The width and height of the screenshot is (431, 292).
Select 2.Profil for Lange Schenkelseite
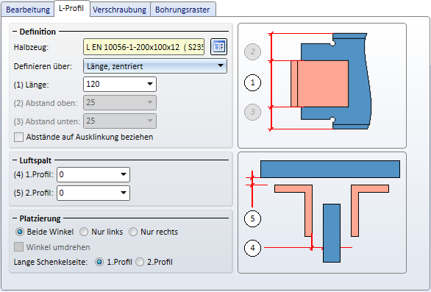coord(140,262)
